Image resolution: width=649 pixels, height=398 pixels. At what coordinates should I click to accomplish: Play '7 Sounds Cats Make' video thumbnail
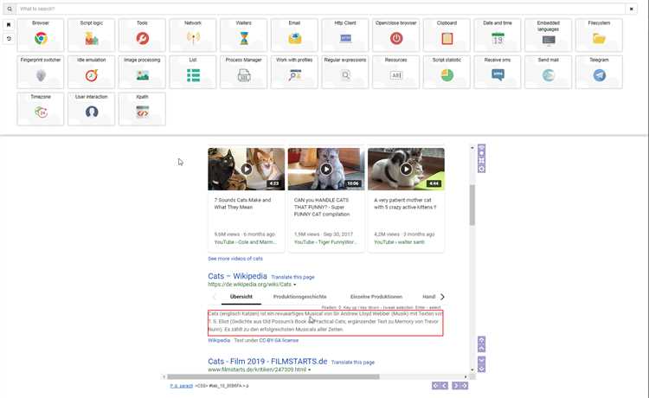[x=247, y=170]
